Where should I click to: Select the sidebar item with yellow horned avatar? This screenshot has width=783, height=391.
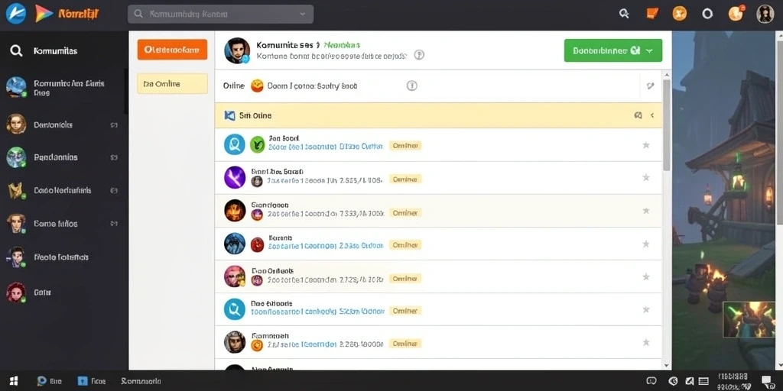(x=64, y=190)
